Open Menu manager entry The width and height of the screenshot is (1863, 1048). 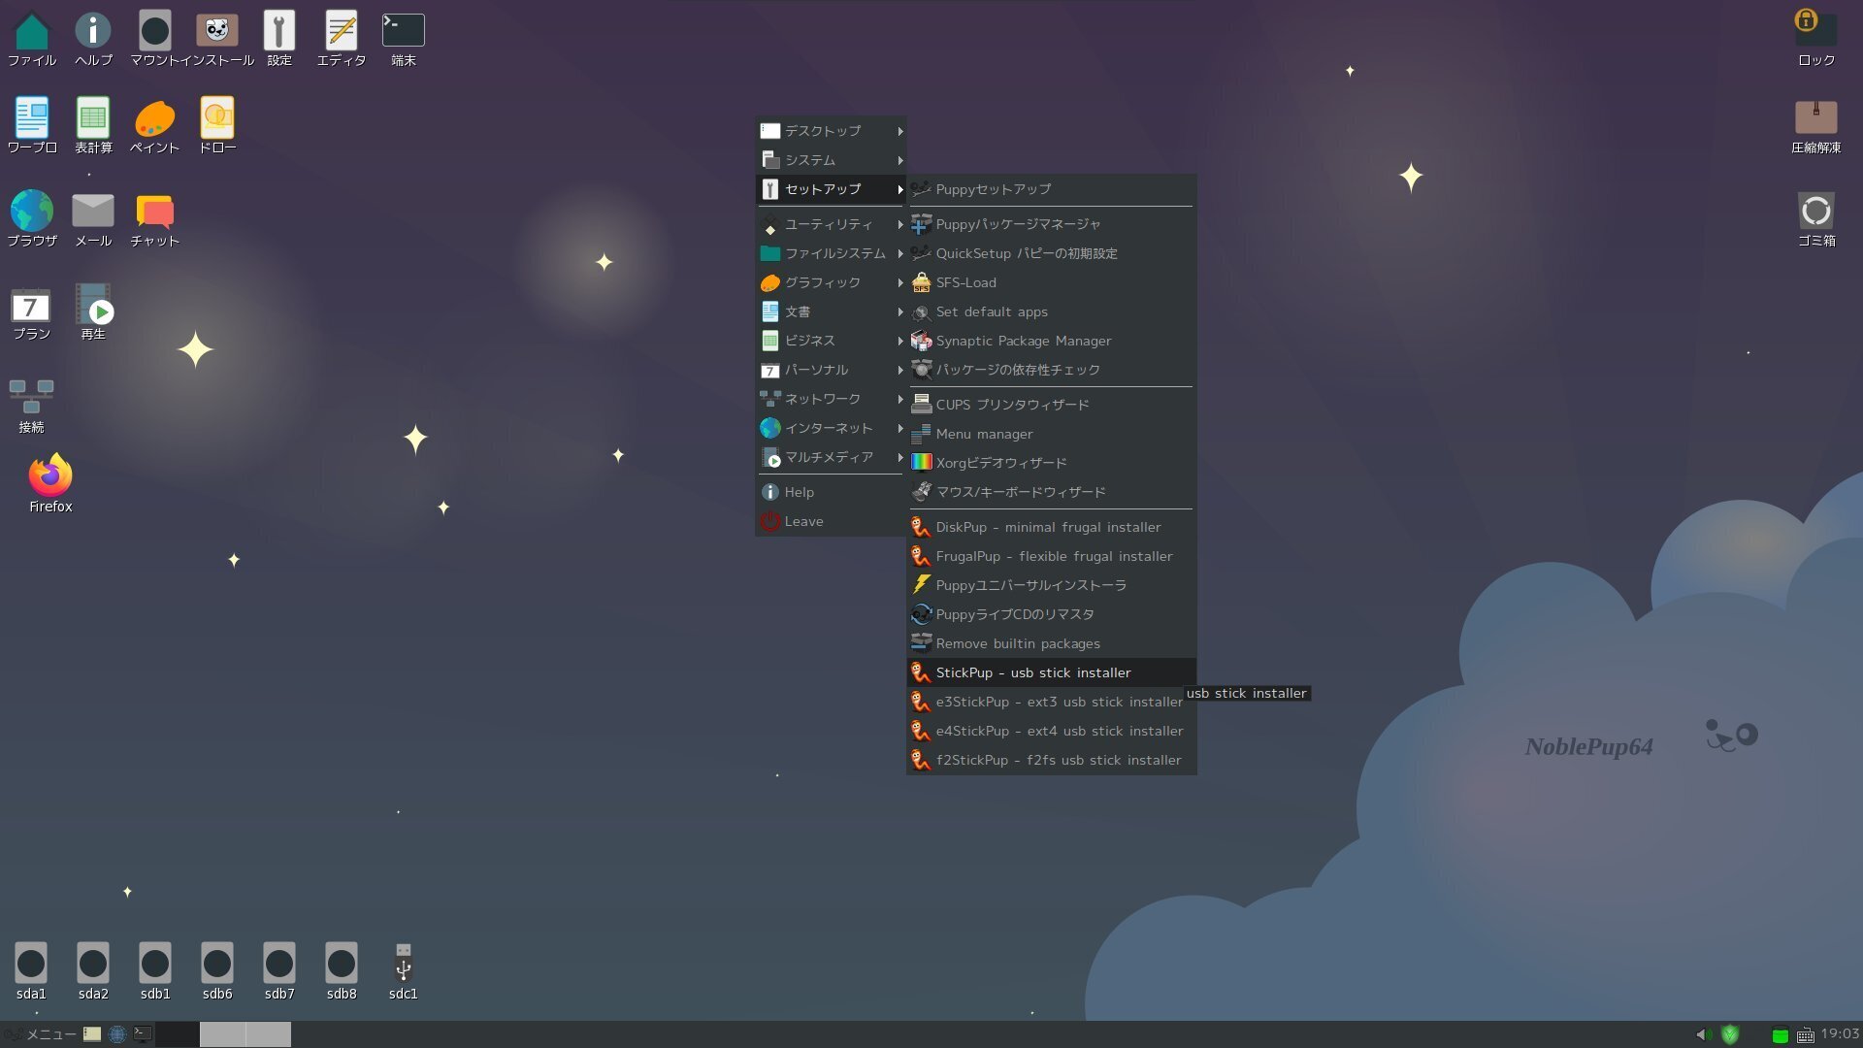click(x=984, y=434)
